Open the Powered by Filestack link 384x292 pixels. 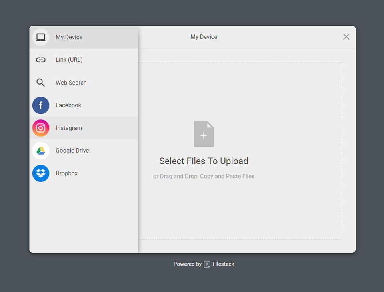point(204,264)
